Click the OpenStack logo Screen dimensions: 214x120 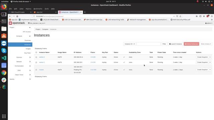(x=17, y=23)
